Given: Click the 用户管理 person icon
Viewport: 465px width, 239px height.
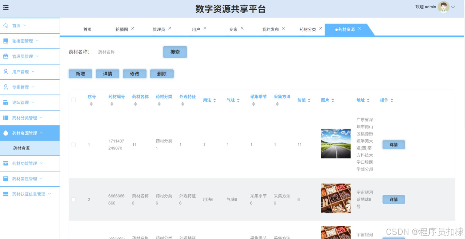Looking at the screenshot, I should click(6, 71).
